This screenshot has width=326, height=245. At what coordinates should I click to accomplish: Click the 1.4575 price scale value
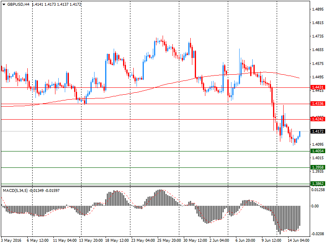(318, 64)
